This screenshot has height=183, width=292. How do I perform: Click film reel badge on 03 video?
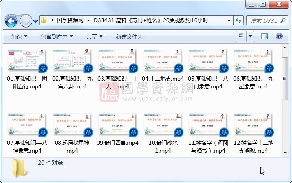coord(134,68)
